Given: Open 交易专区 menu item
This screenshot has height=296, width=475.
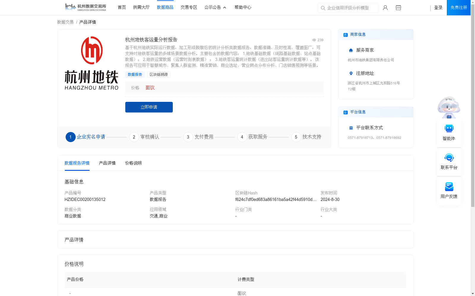Looking at the screenshot, I should 189,7.
